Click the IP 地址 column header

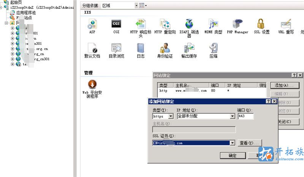241,85
